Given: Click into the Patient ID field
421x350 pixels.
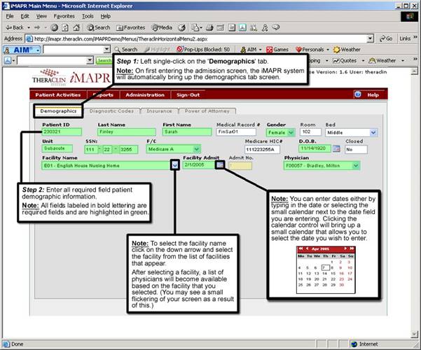Looking at the screenshot, I should click(62, 132).
